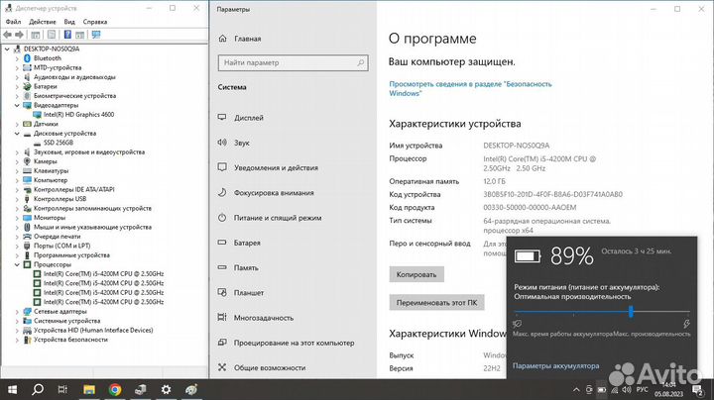
Task: Expand the Контроллеры USB category
Action: coord(17,199)
